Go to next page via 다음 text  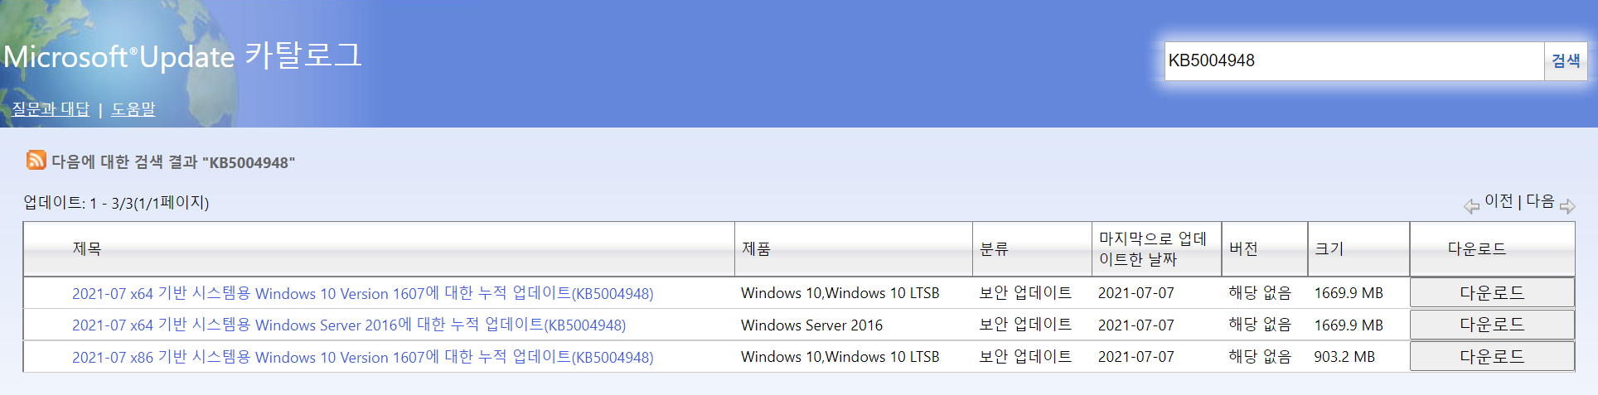pyautogui.click(x=1540, y=201)
